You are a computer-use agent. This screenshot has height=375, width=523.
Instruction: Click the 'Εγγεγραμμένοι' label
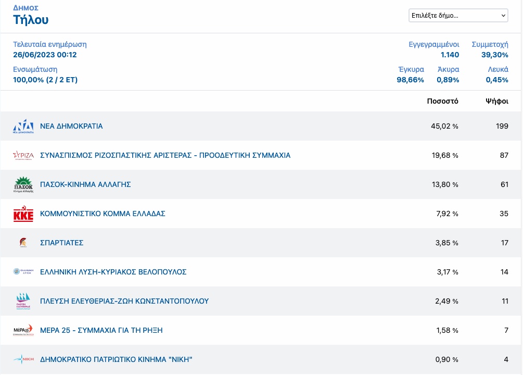[x=434, y=44]
